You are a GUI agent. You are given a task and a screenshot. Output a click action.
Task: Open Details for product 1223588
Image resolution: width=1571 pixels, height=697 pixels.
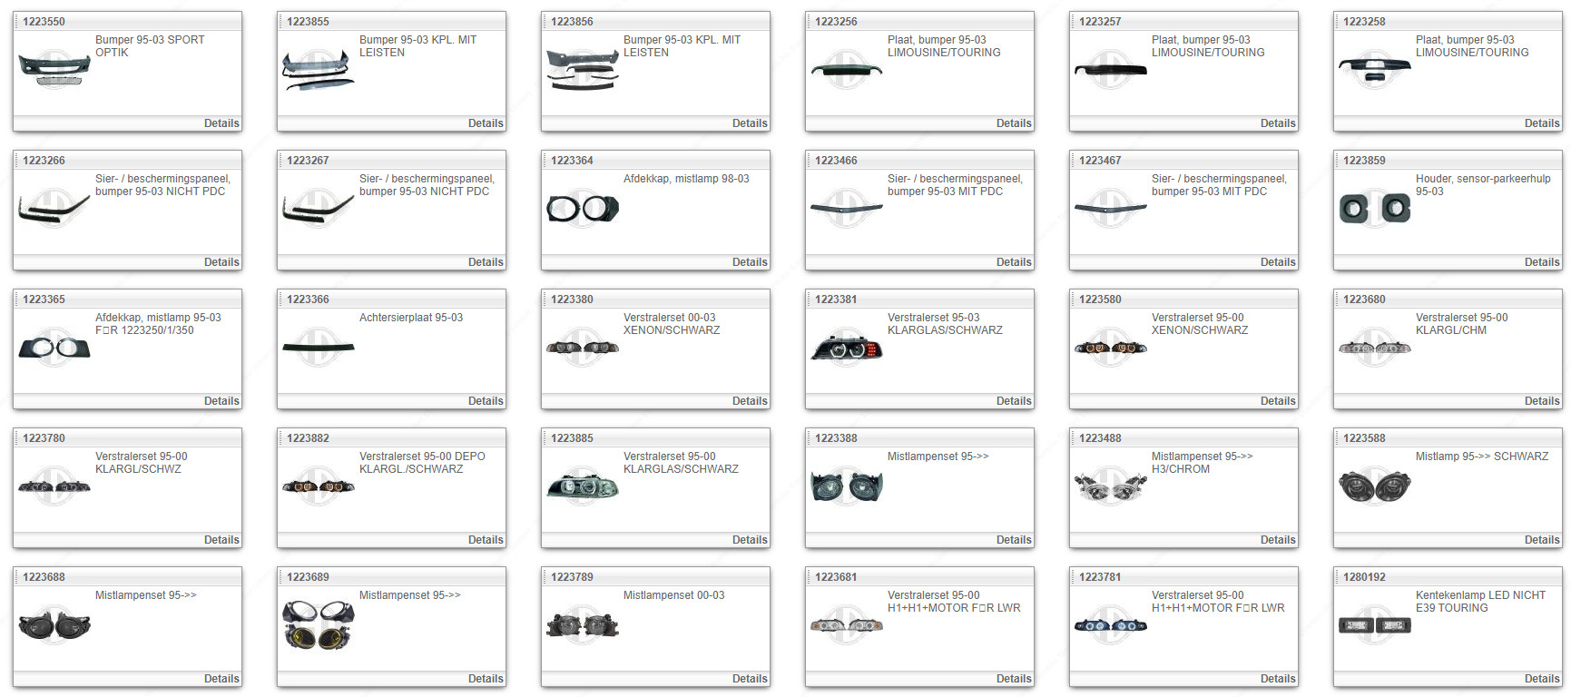pyautogui.click(x=1542, y=540)
